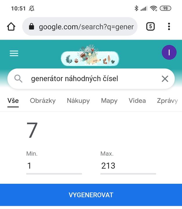The width and height of the screenshot is (182, 209).
Task: Switch to the Videa tab
Action: point(137,101)
